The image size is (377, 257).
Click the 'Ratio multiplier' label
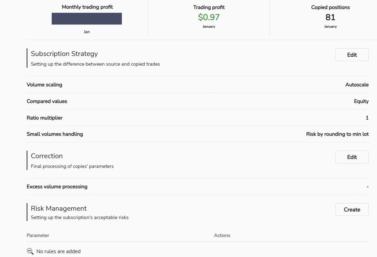44,118
